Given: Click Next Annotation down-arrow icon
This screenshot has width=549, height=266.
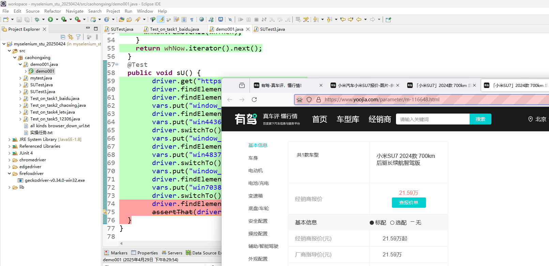Looking at the screenshot, I should [x=316, y=19].
